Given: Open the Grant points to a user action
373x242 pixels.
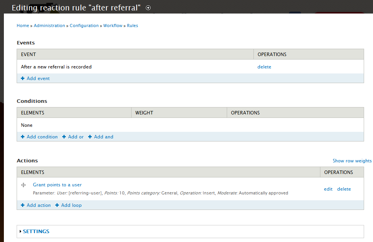Looking at the screenshot, I should 57,185.
